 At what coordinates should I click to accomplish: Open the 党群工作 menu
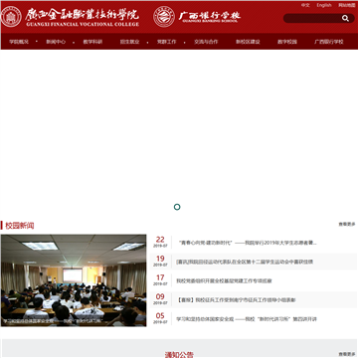(x=166, y=42)
